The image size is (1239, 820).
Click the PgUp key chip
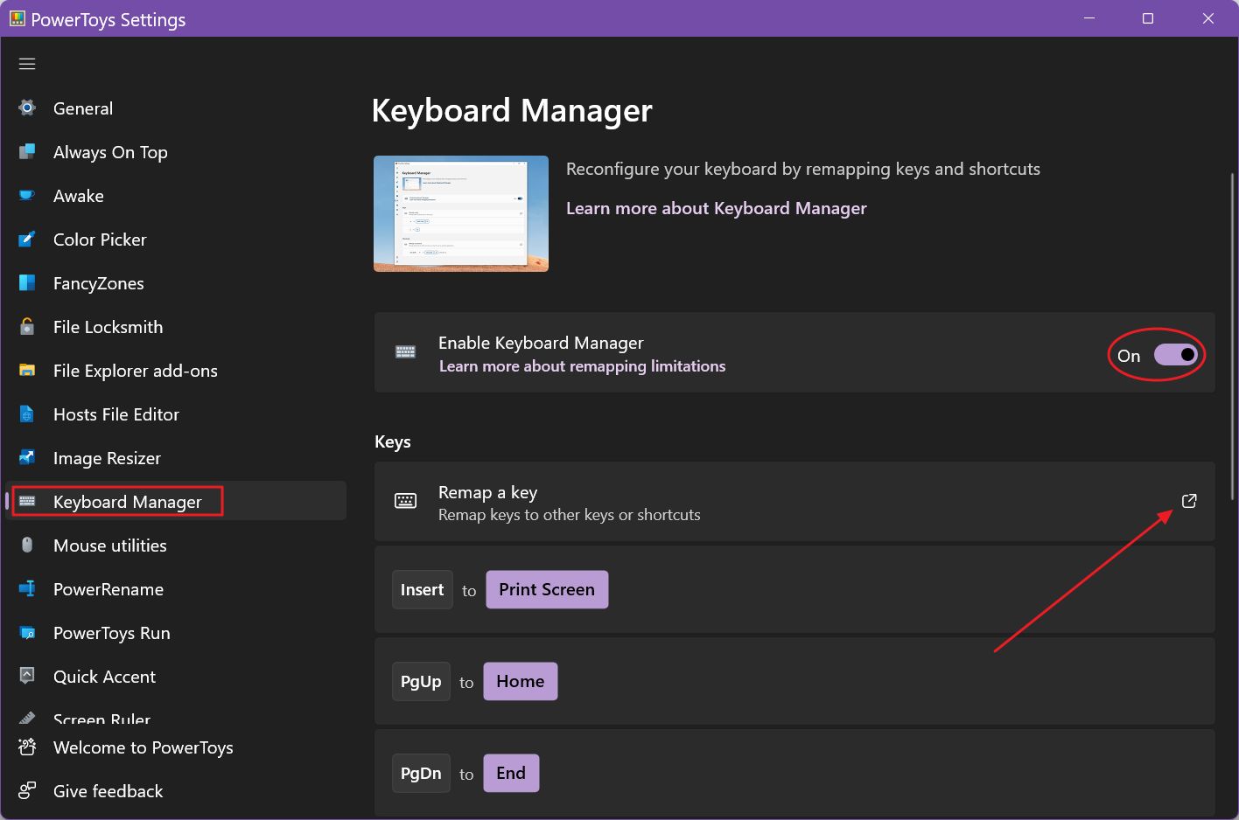pyautogui.click(x=421, y=682)
